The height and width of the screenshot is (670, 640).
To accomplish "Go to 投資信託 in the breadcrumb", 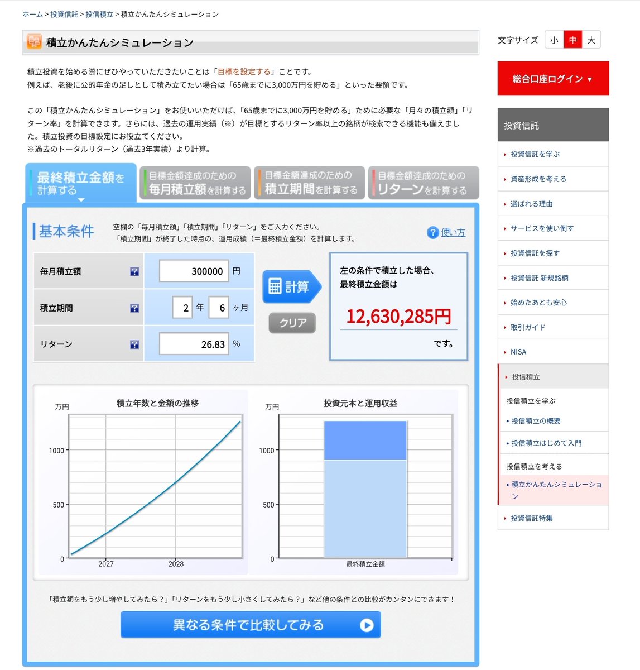I will tap(64, 14).
